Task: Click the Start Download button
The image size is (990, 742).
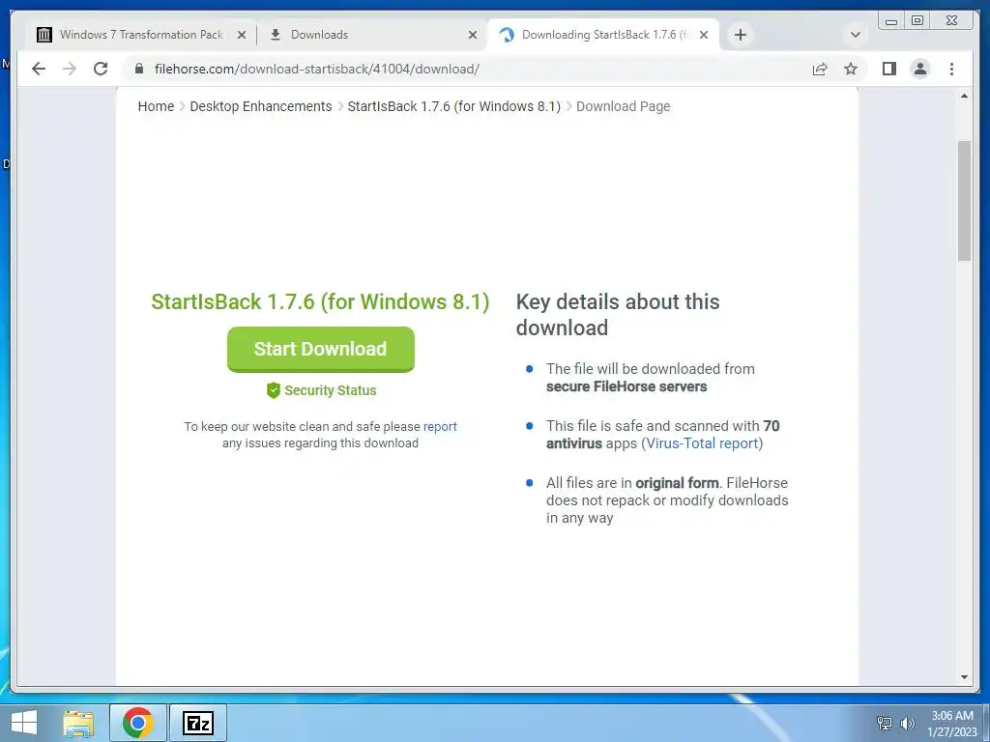Action: pos(321,349)
